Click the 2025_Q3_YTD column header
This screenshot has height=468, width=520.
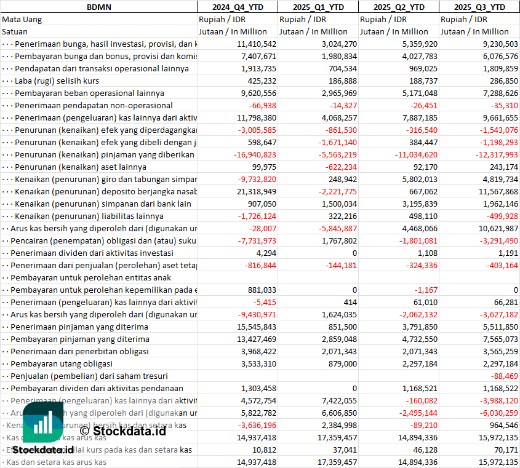click(479, 7)
